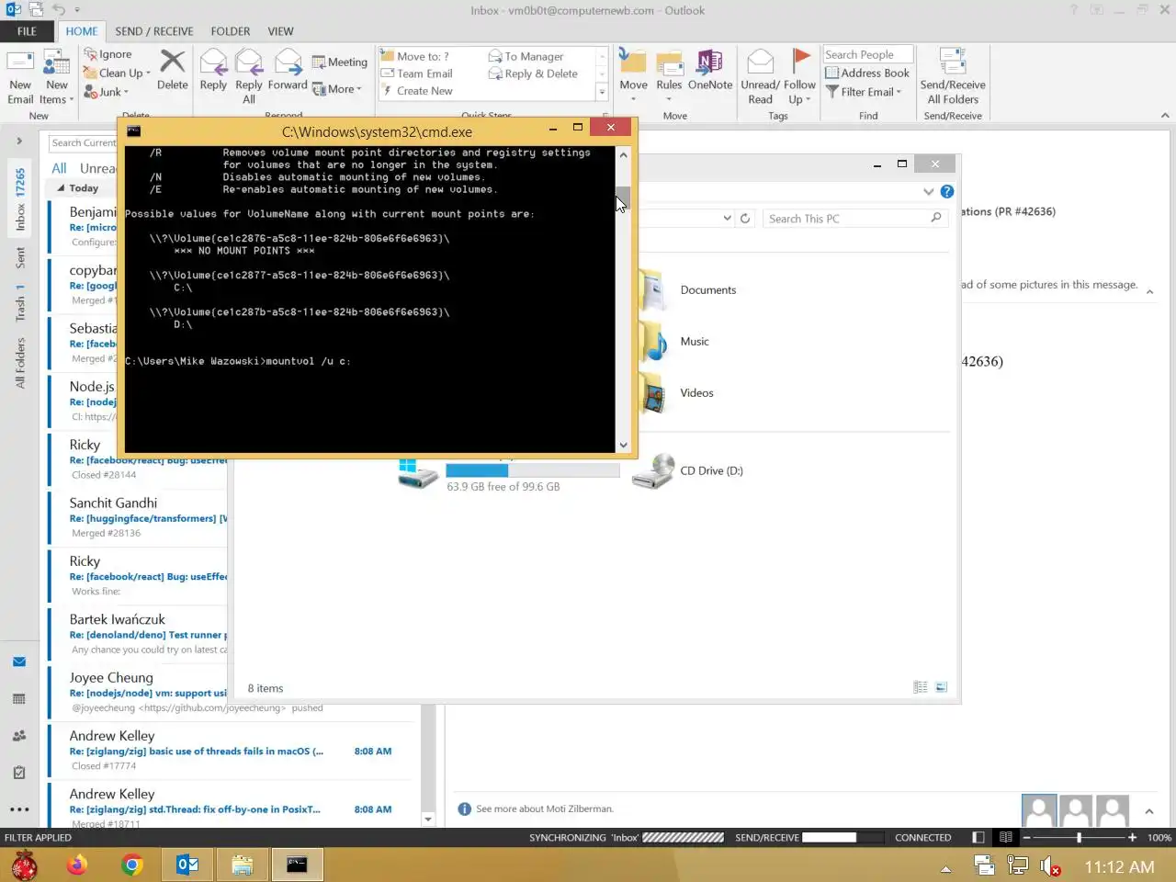Expand the Clean Up dropdown

pos(117,73)
